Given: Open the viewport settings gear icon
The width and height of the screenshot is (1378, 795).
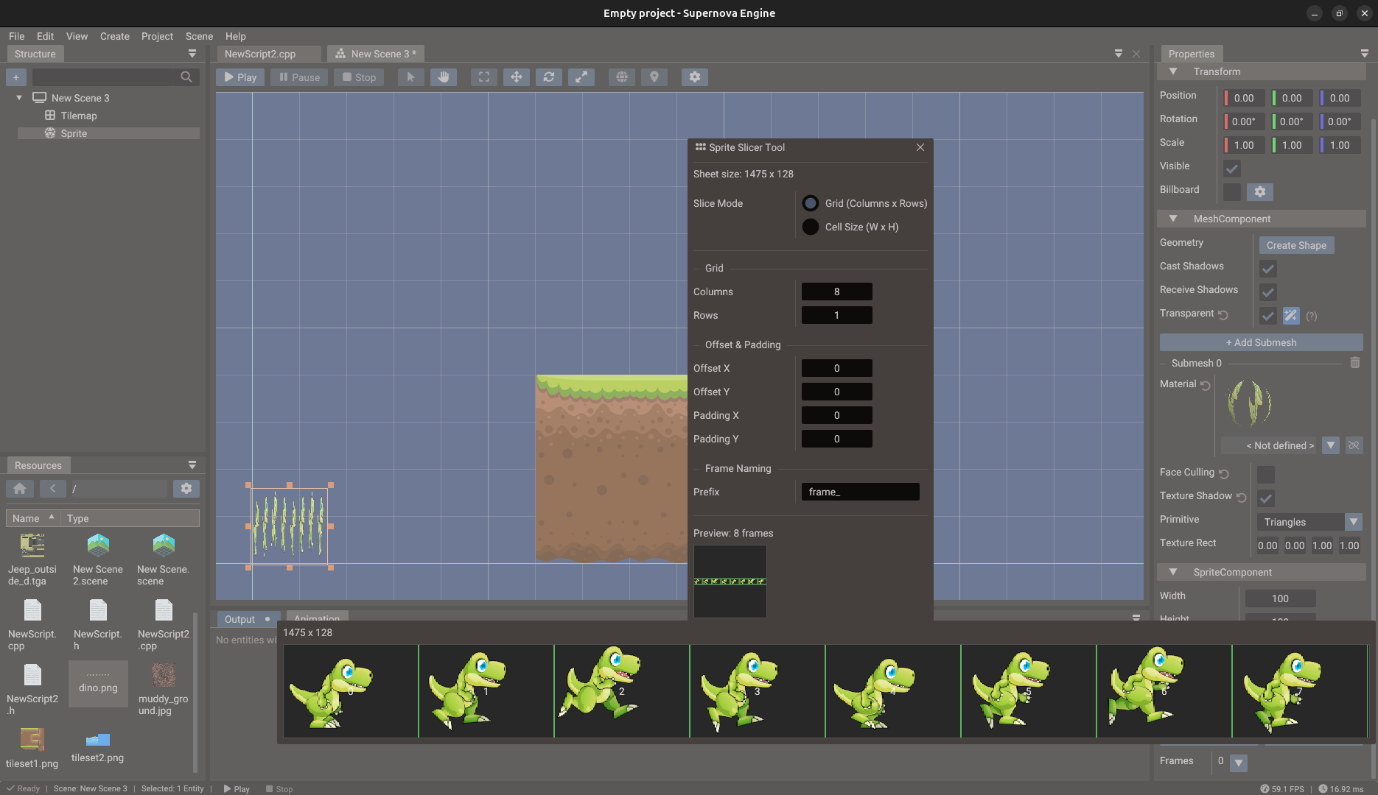Looking at the screenshot, I should 694,77.
